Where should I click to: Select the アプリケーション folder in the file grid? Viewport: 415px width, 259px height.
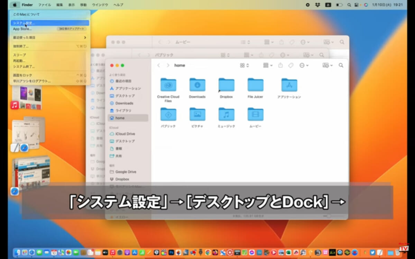[289, 85]
